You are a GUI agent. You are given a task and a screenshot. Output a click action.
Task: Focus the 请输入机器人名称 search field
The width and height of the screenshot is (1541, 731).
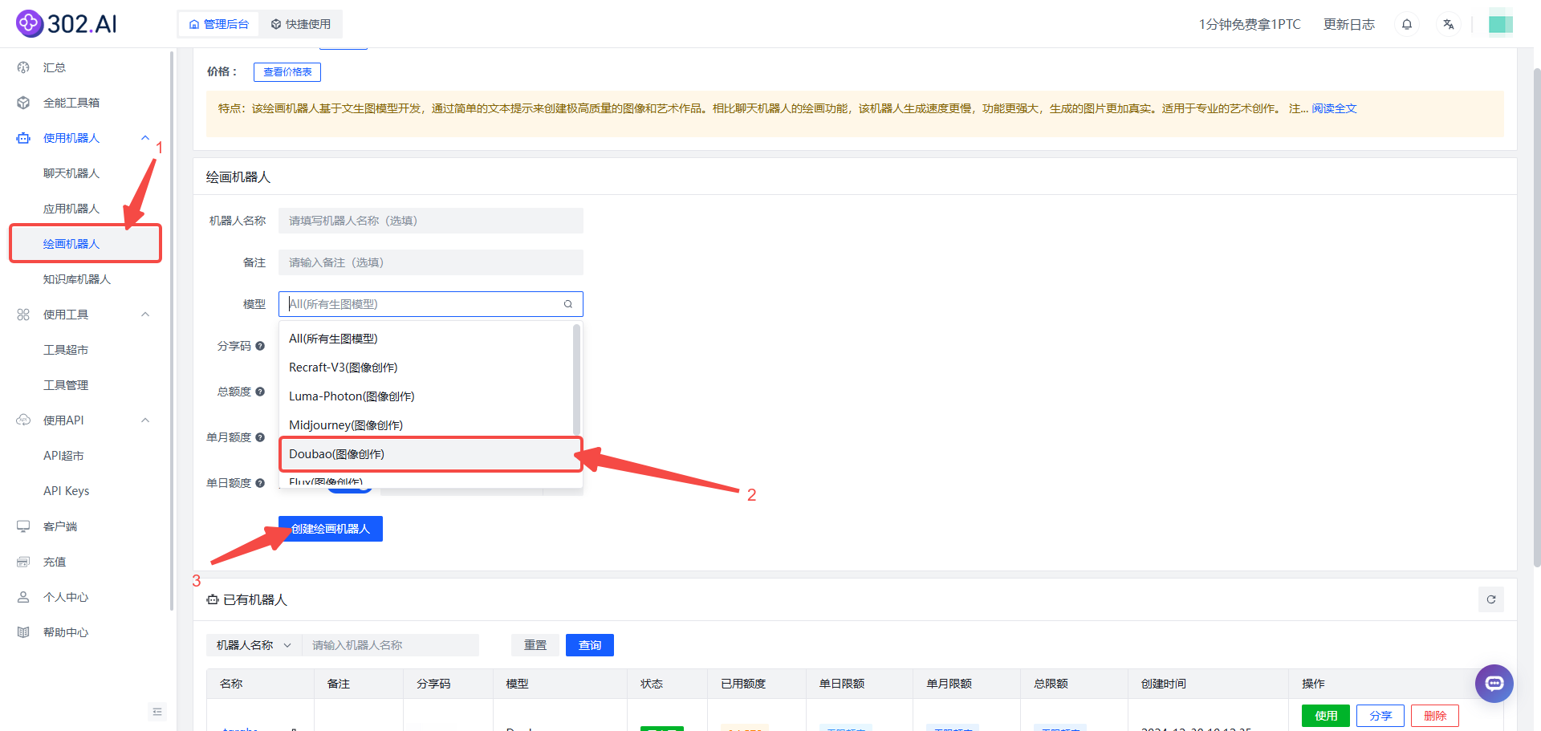click(390, 645)
